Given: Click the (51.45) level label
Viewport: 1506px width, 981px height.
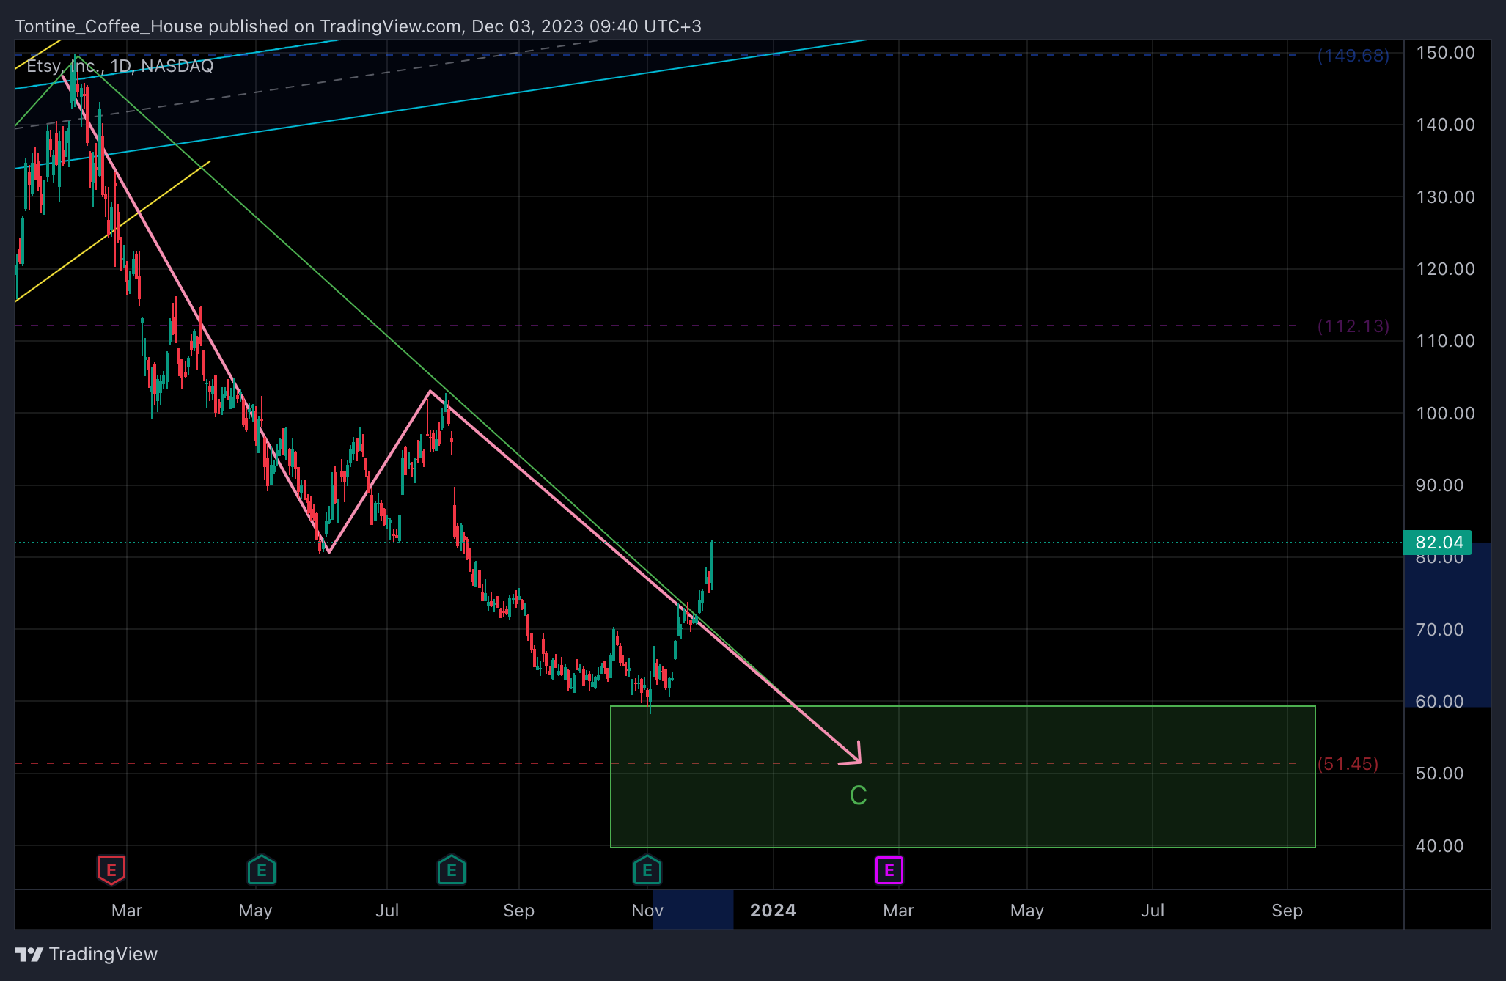Looking at the screenshot, I should pos(1348,764).
